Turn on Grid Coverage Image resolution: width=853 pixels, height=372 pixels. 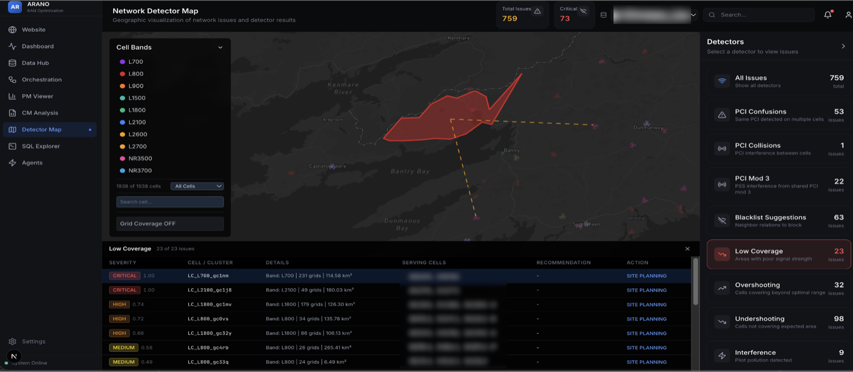tap(170, 223)
